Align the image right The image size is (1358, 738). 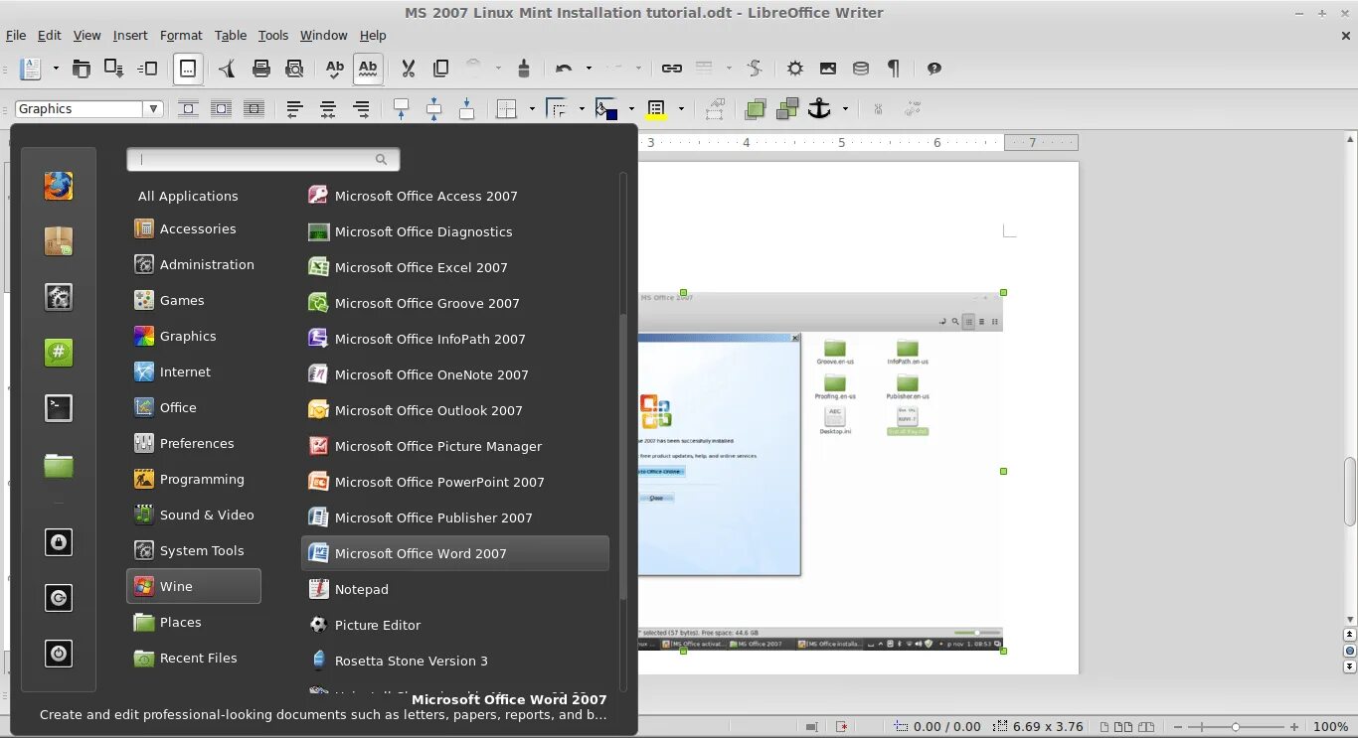point(361,109)
